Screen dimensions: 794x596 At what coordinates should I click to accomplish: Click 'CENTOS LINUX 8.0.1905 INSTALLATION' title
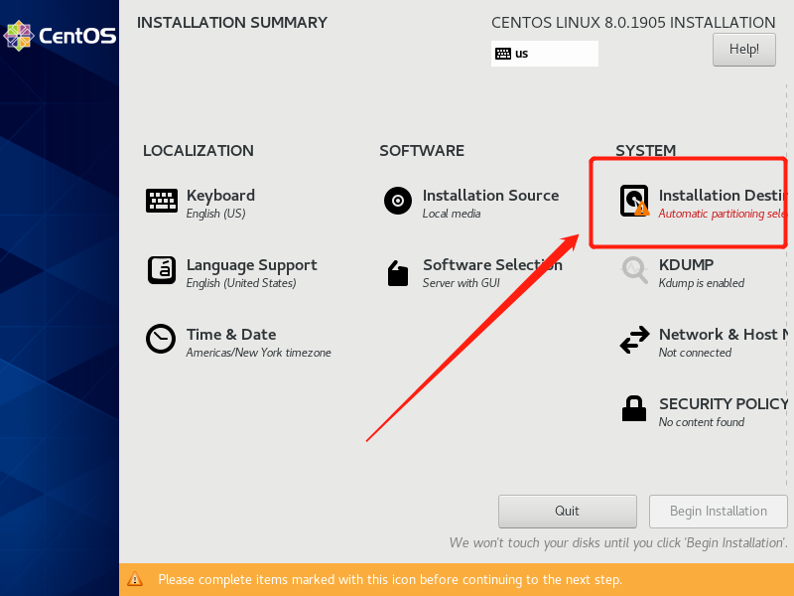coord(633,23)
